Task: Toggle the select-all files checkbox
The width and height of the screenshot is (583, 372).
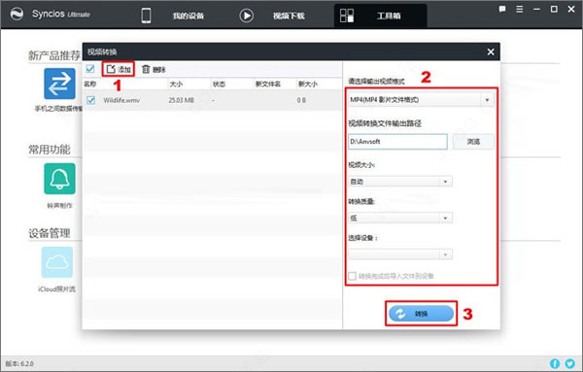Action: (90, 69)
